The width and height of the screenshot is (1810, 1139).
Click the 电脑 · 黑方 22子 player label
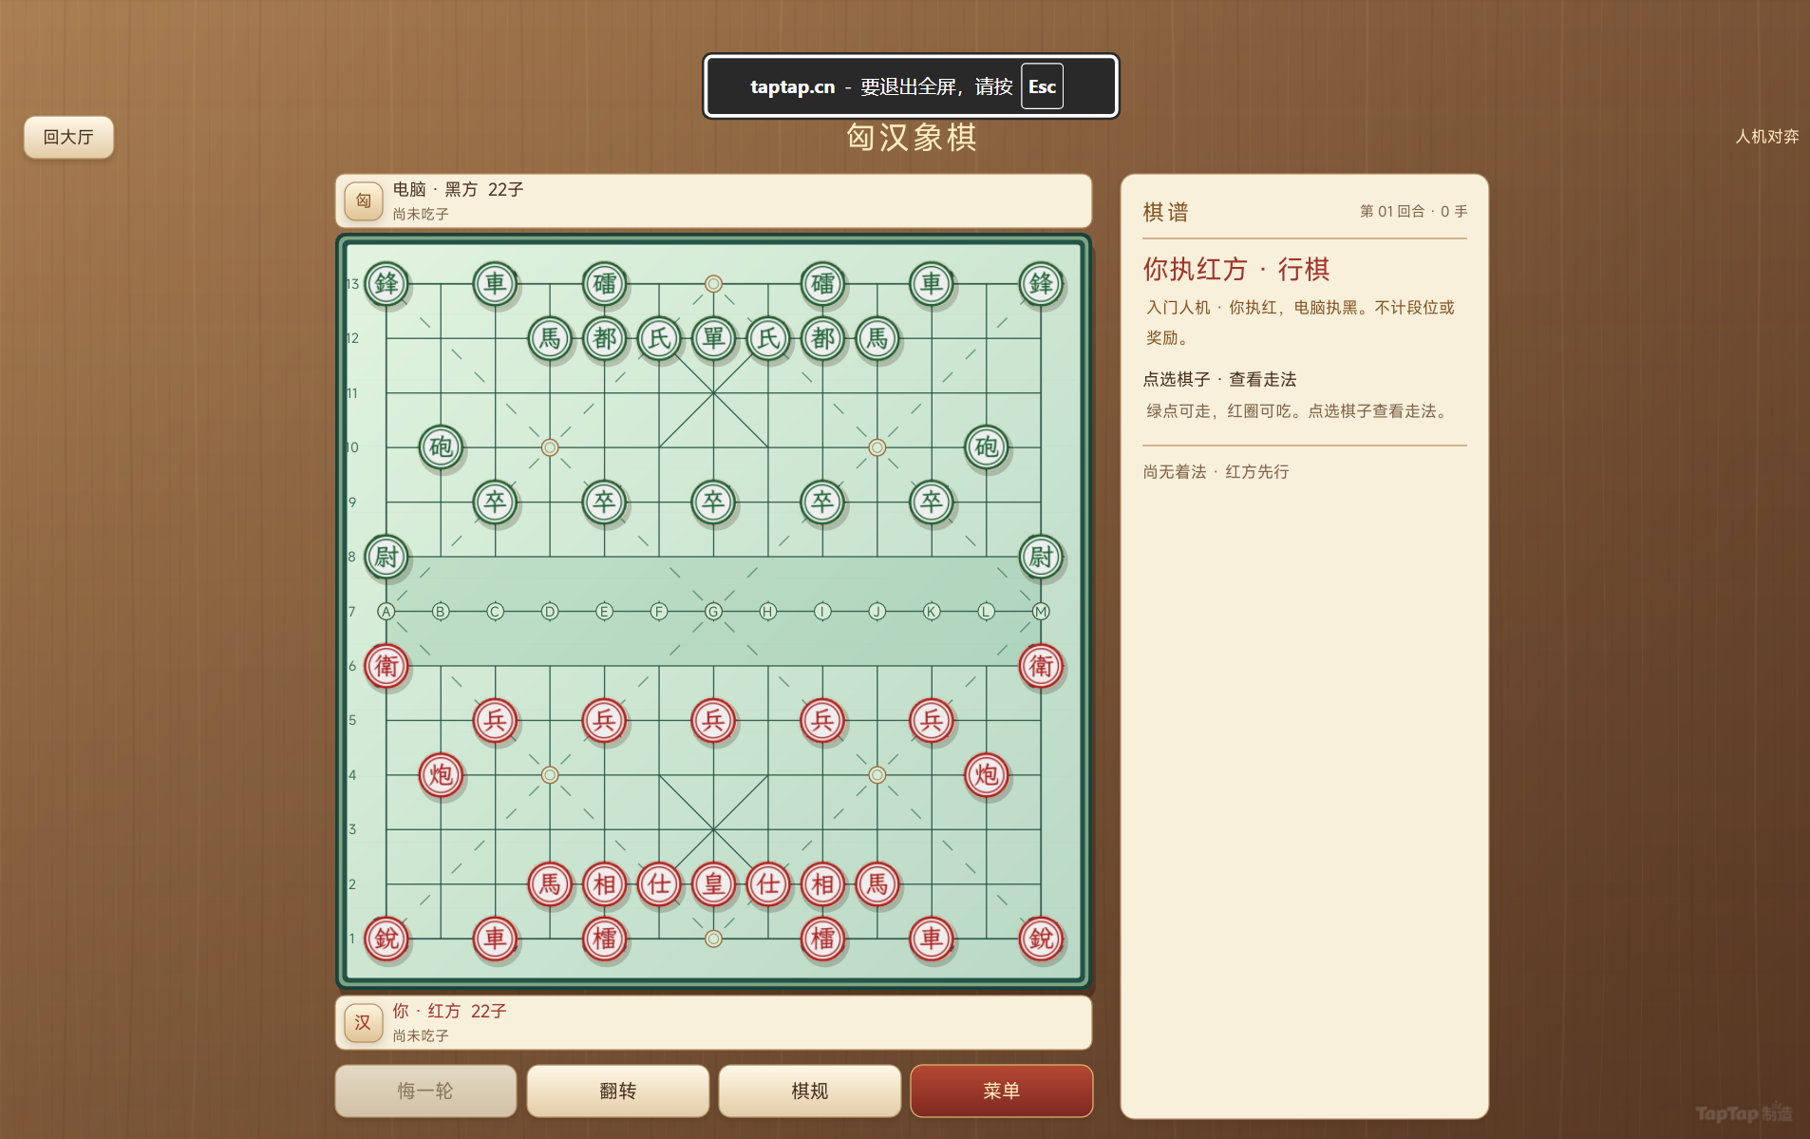[458, 189]
